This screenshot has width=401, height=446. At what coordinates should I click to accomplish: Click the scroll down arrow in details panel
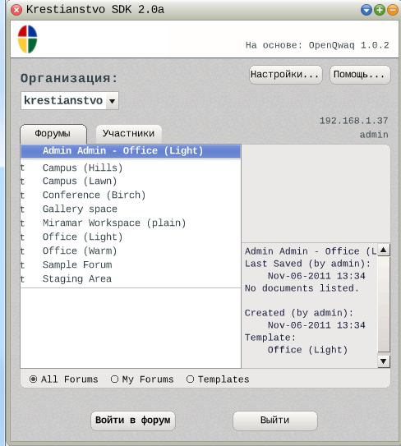click(x=384, y=361)
